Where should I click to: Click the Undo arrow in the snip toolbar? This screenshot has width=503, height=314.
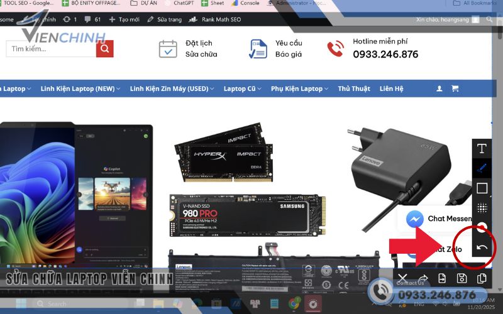click(482, 247)
